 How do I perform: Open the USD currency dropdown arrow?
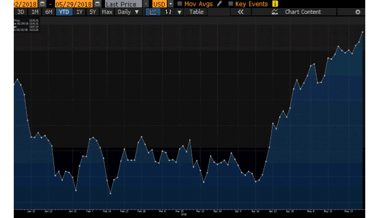click(171, 4)
